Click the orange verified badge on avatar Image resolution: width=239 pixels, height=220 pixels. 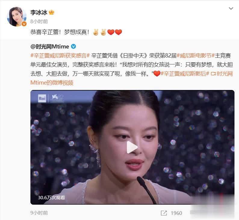coord(24,24)
